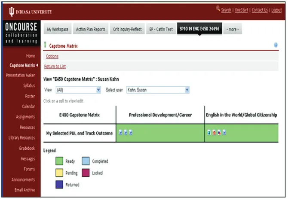Open Forums in the sidebar
Screen dimensions: 288x200
29,169
